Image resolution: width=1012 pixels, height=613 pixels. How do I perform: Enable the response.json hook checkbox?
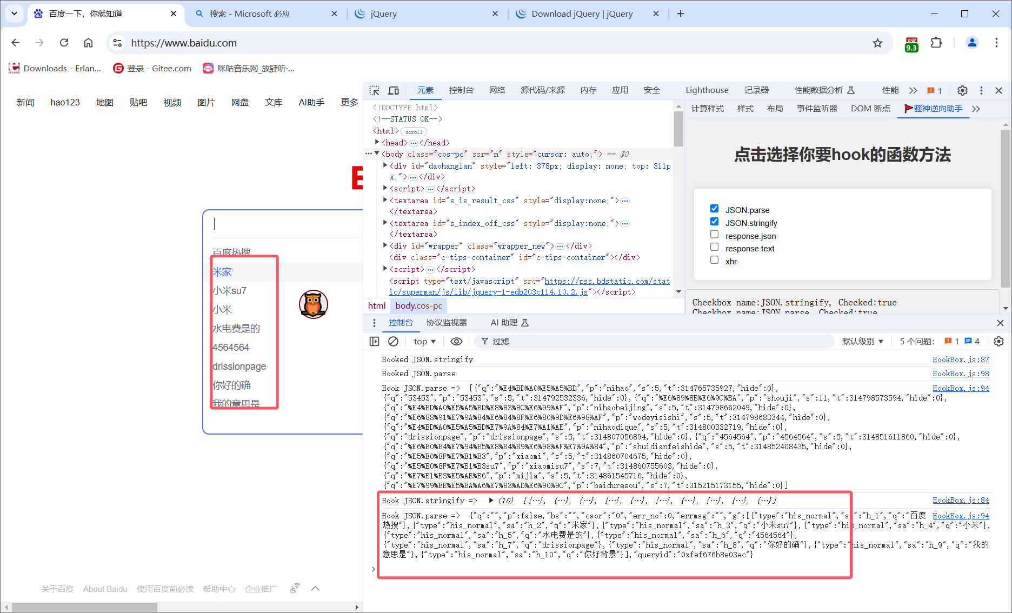coord(714,235)
